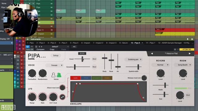Screen dimensions: 198x111
Task: Toggle the output Level Mod button
Action: tap(188, 95)
